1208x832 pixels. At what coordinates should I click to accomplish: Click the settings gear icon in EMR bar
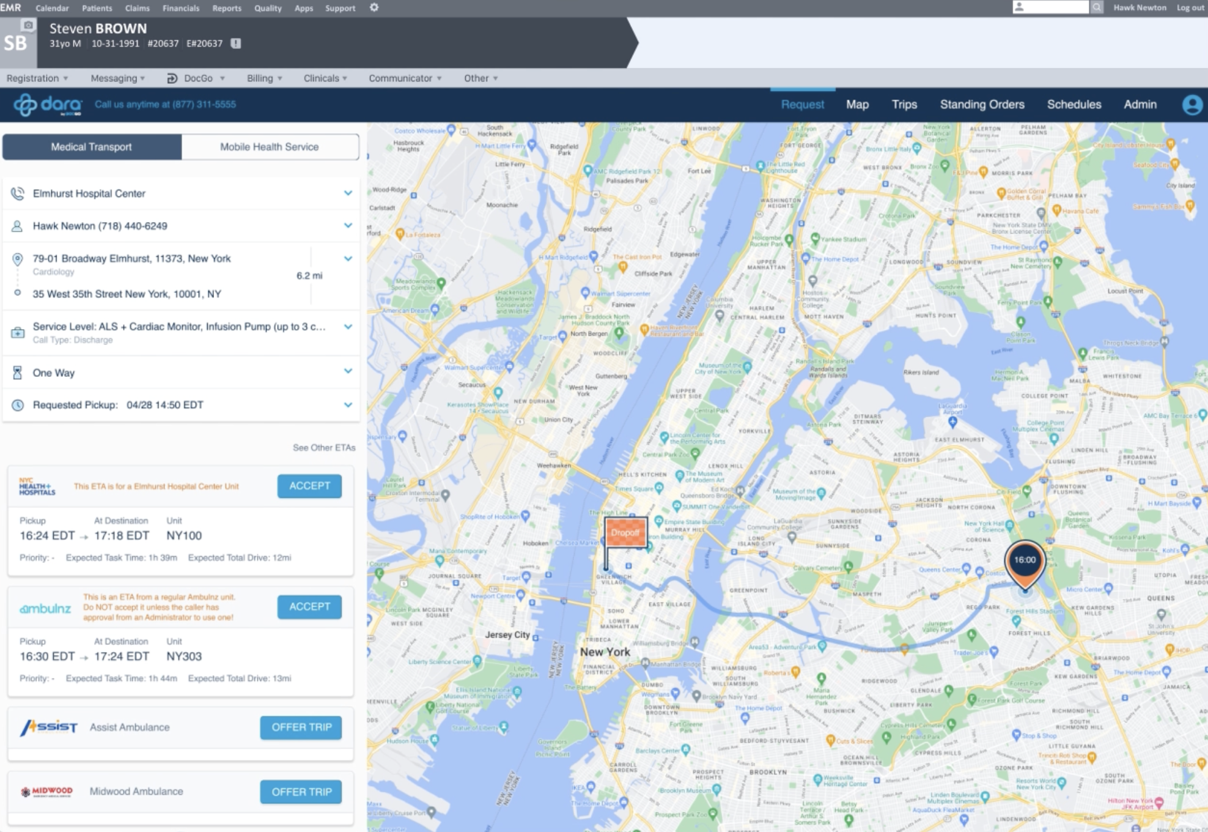374,7
